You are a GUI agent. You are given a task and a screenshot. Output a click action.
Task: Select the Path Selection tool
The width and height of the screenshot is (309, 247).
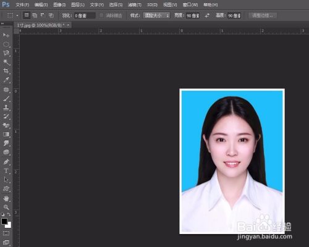(6, 180)
